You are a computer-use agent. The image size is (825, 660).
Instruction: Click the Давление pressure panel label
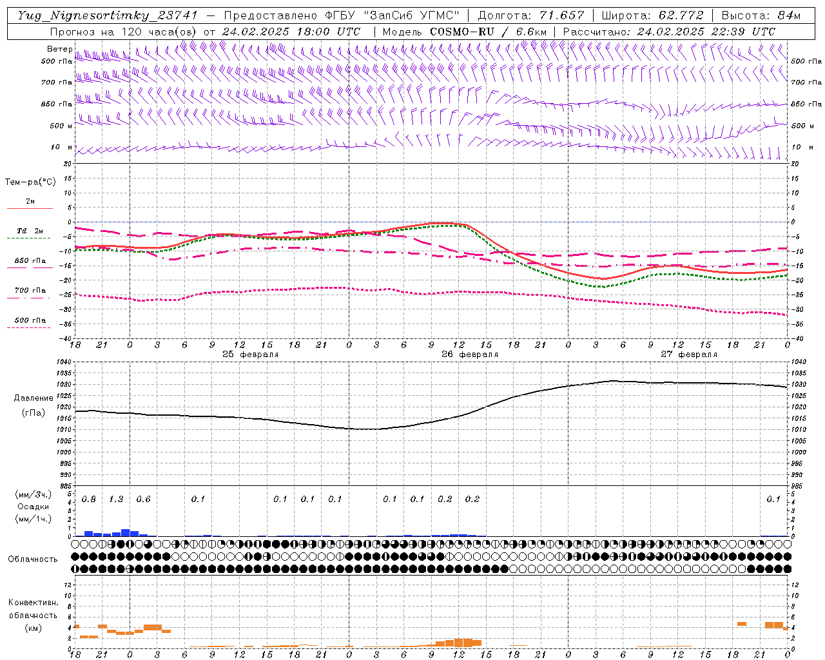[33, 398]
